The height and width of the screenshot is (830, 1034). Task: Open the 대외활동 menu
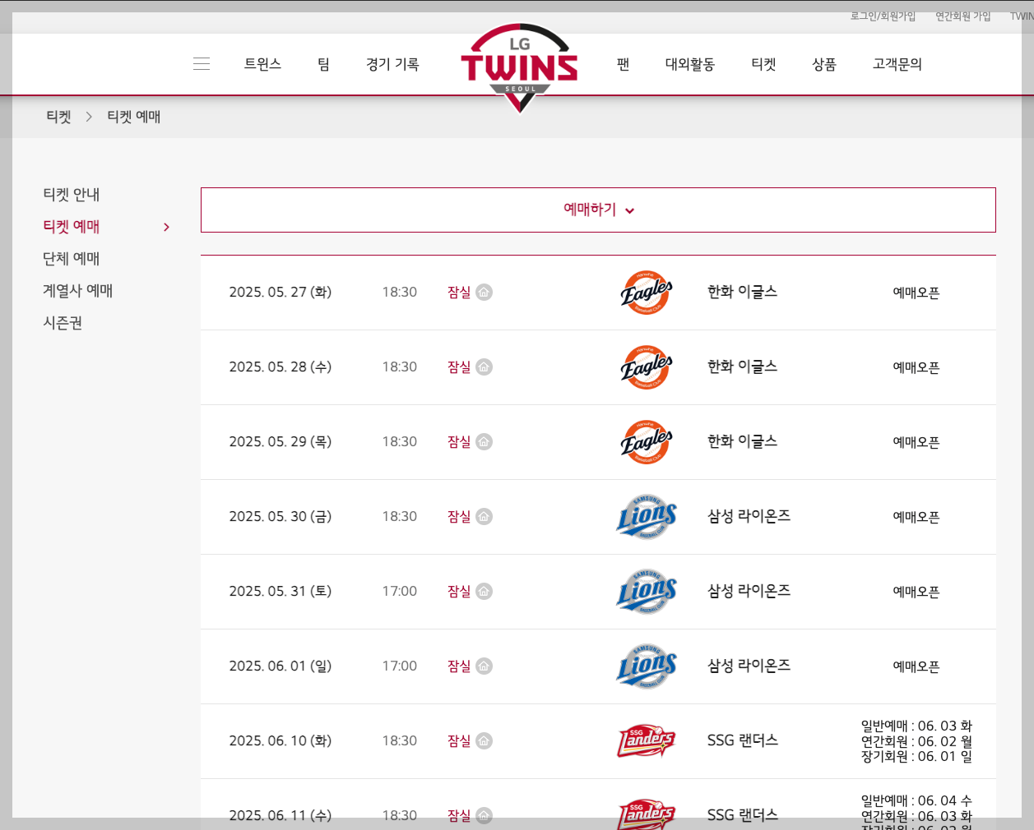[690, 64]
